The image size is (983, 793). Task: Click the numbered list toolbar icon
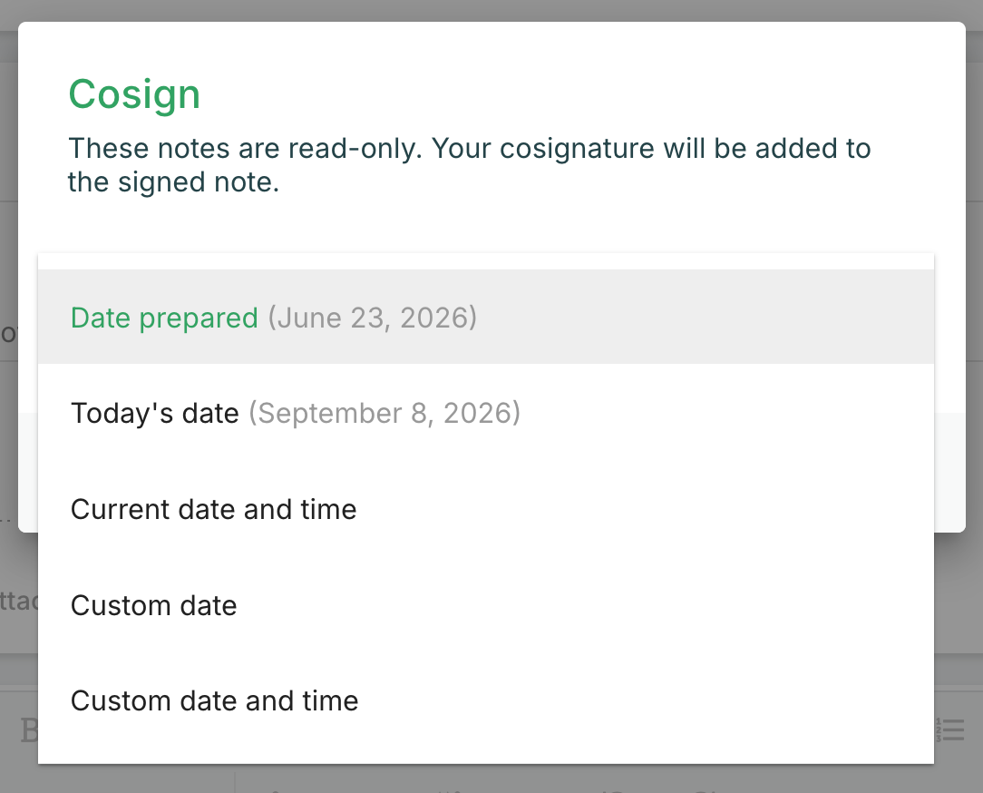coord(949,729)
